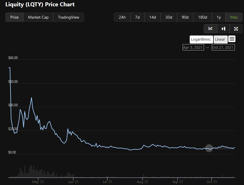Image resolution: width=244 pixels, height=185 pixels.
Task: Click the Sep '21 axis label
Action: [178, 182]
